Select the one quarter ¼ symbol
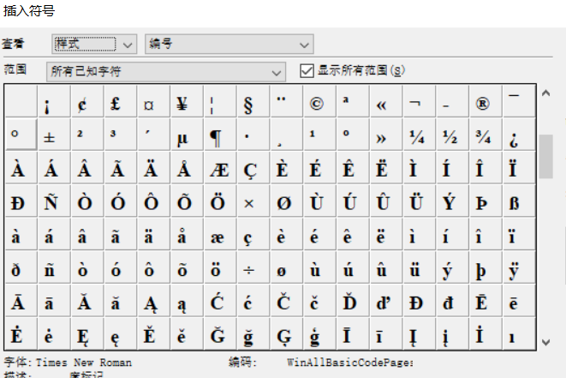566x378 pixels. (420, 135)
